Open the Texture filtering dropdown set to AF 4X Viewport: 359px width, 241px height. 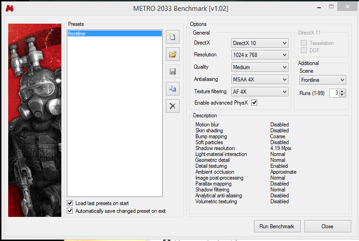(x=259, y=92)
